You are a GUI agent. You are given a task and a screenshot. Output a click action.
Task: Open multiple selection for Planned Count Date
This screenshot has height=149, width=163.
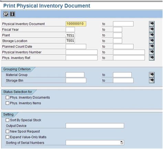[152, 46]
